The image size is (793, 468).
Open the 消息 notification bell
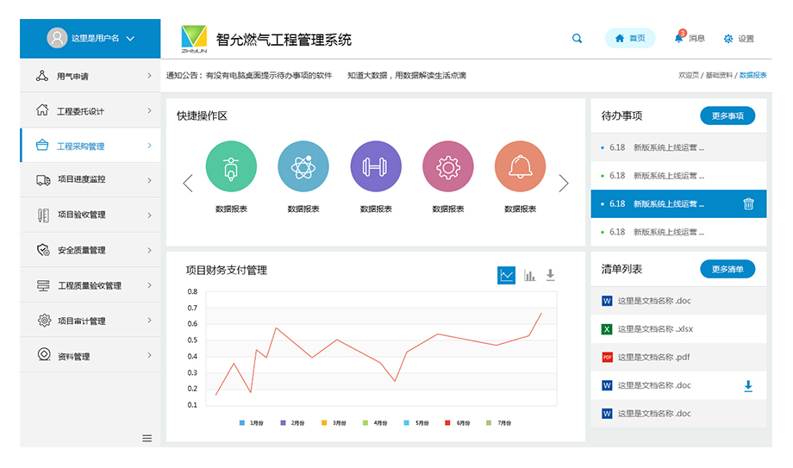[678, 39]
